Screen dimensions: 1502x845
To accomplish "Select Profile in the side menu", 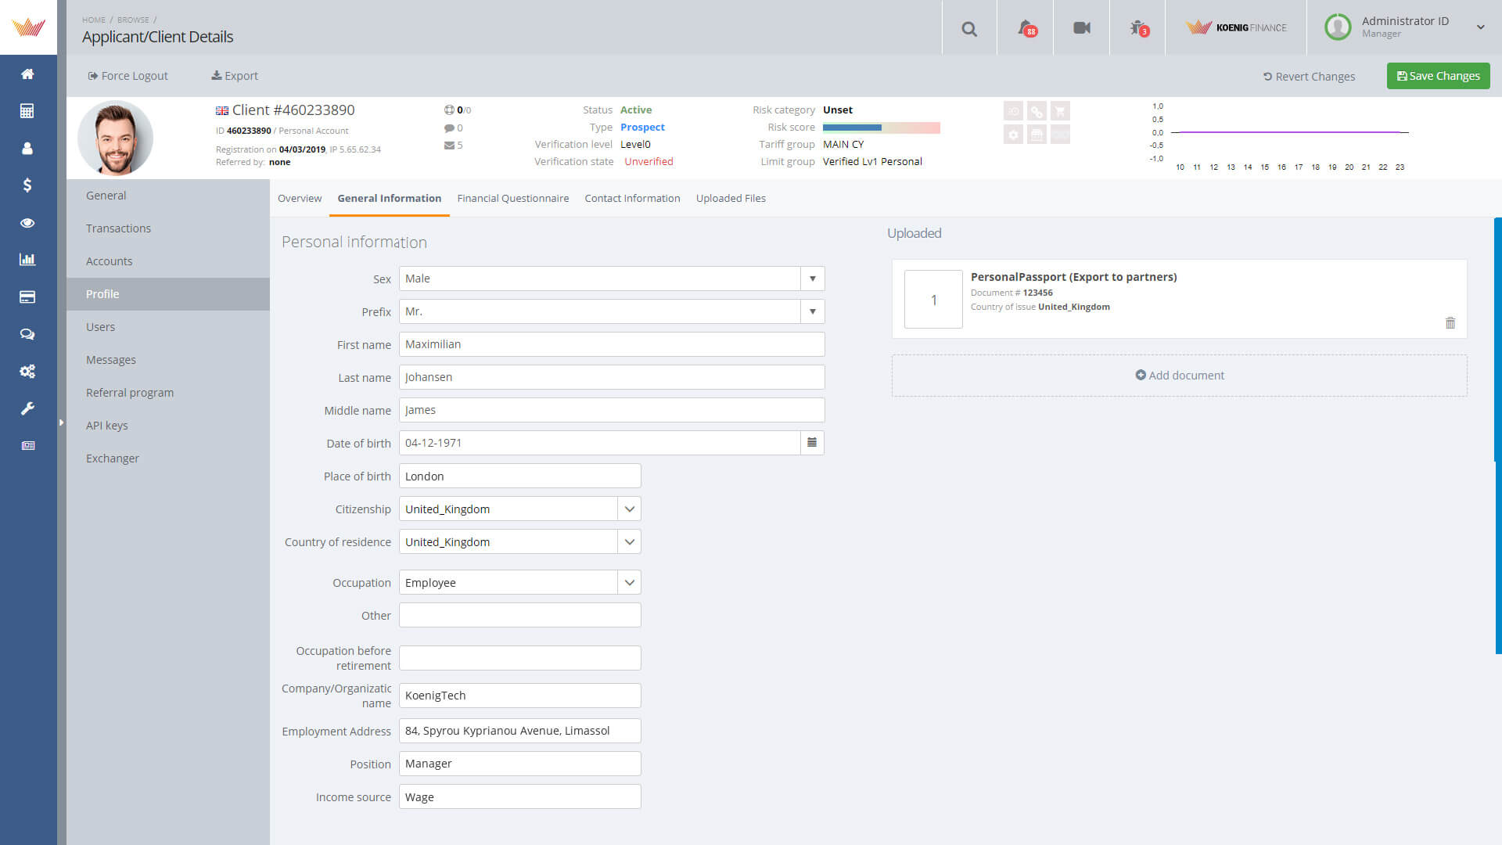I will (168, 294).
